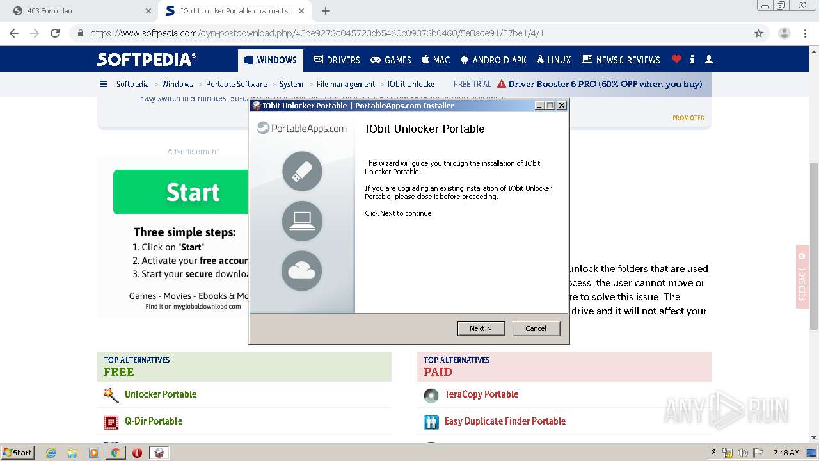Click the Softpedia logo
Image resolution: width=819 pixels, height=461 pixels.
(147, 60)
